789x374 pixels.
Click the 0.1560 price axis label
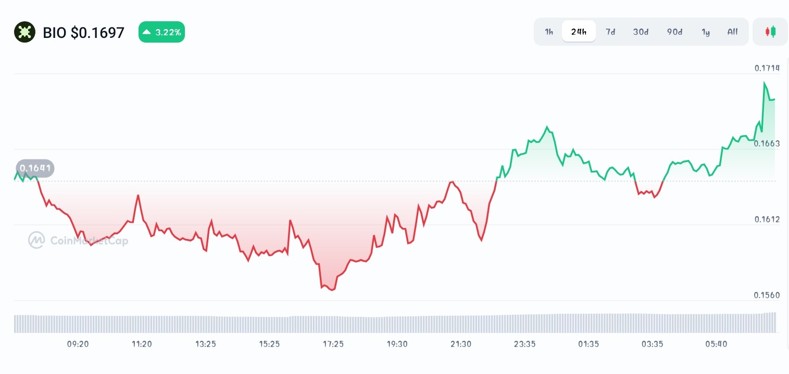[x=767, y=296]
